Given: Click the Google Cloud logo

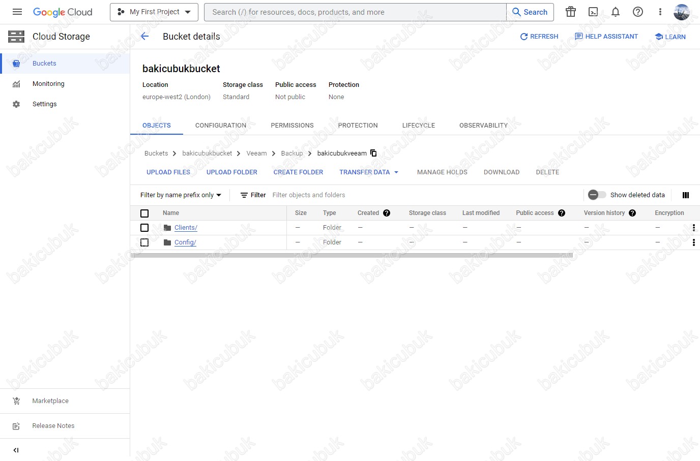Looking at the screenshot, I should [63, 12].
